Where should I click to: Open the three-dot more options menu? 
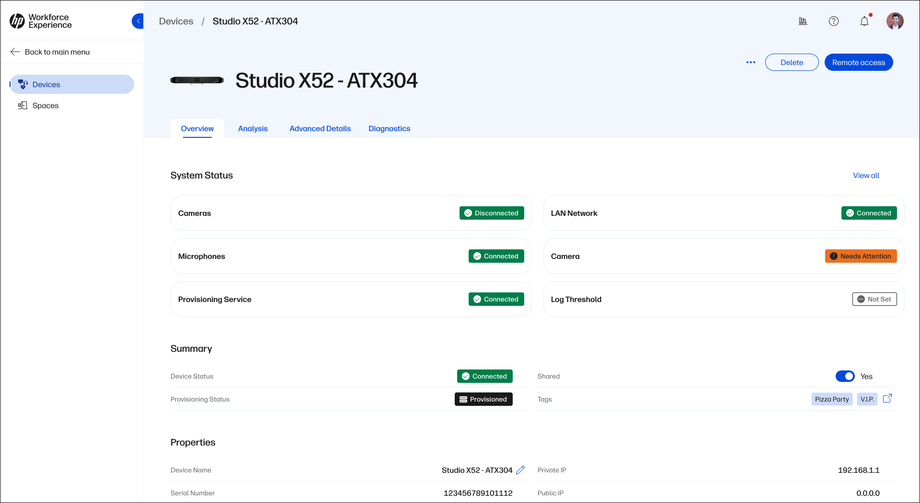click(751, 62)
